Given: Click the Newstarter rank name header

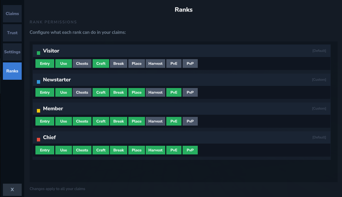Looking at the screenshot, I should (57, 80).
